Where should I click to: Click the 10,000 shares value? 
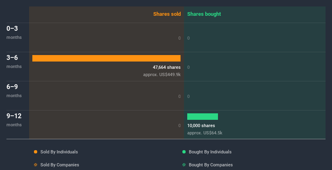(201, 126)
